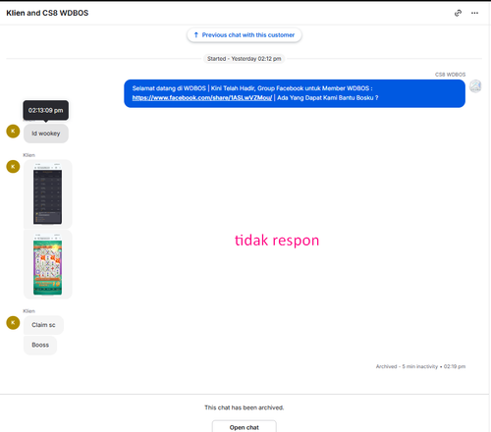The width and height of the screenshot is (491, 432).
Task: Select the 'Booss' message bubble
Action: 40,345
